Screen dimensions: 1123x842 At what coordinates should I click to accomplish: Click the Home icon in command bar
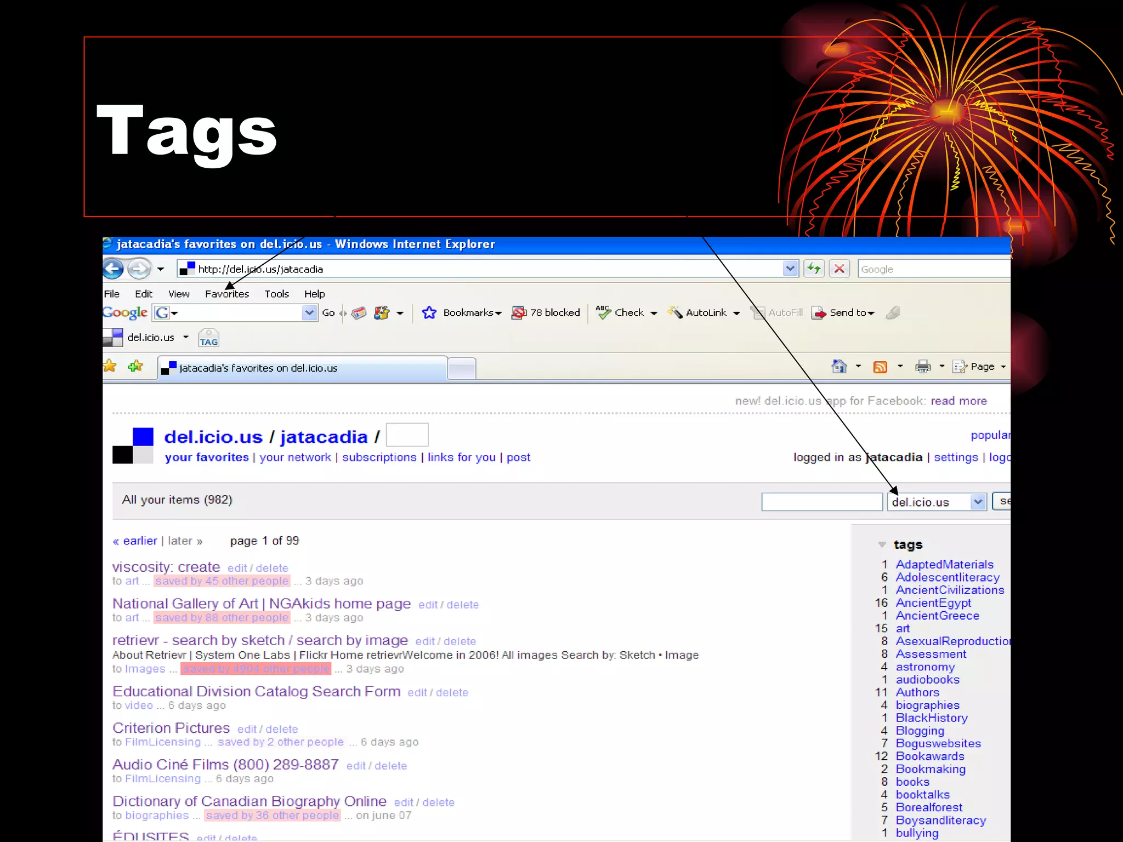[x=839, y=366]
